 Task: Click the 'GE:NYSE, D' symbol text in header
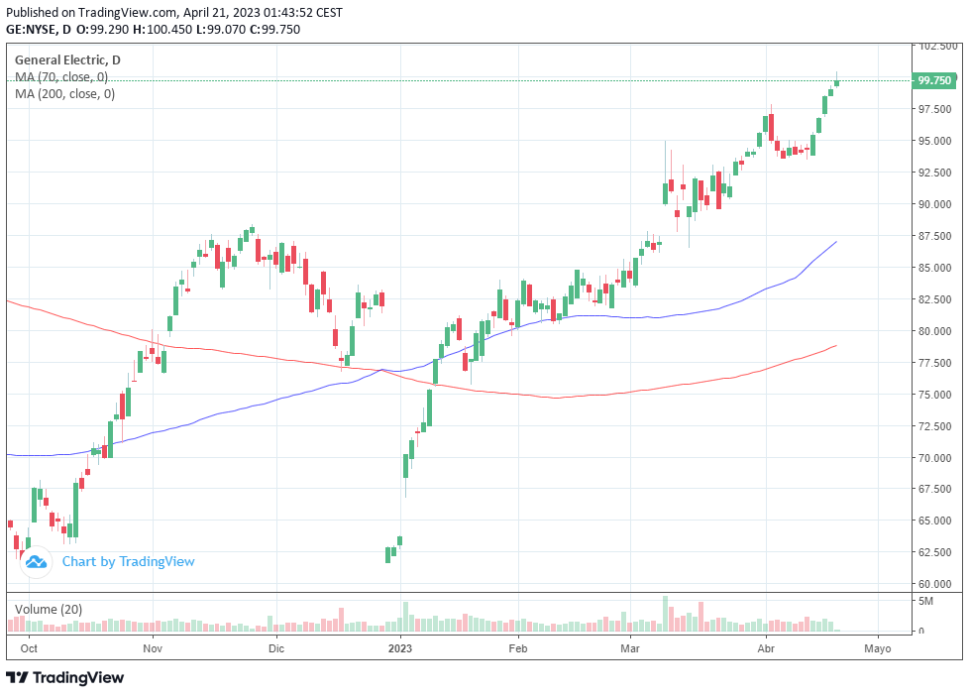pos(39,29)
